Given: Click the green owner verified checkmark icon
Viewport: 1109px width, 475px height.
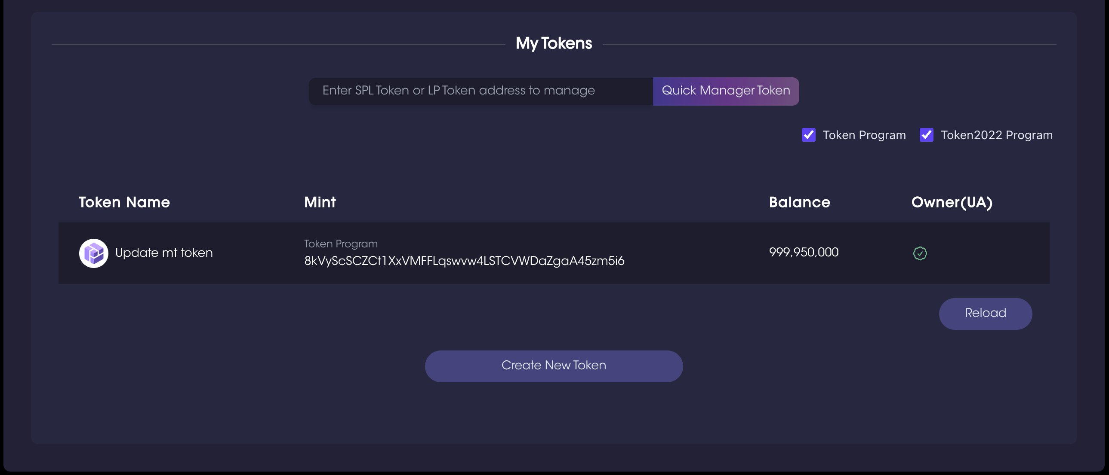Looking at the screenshot, I should (920, 253).
